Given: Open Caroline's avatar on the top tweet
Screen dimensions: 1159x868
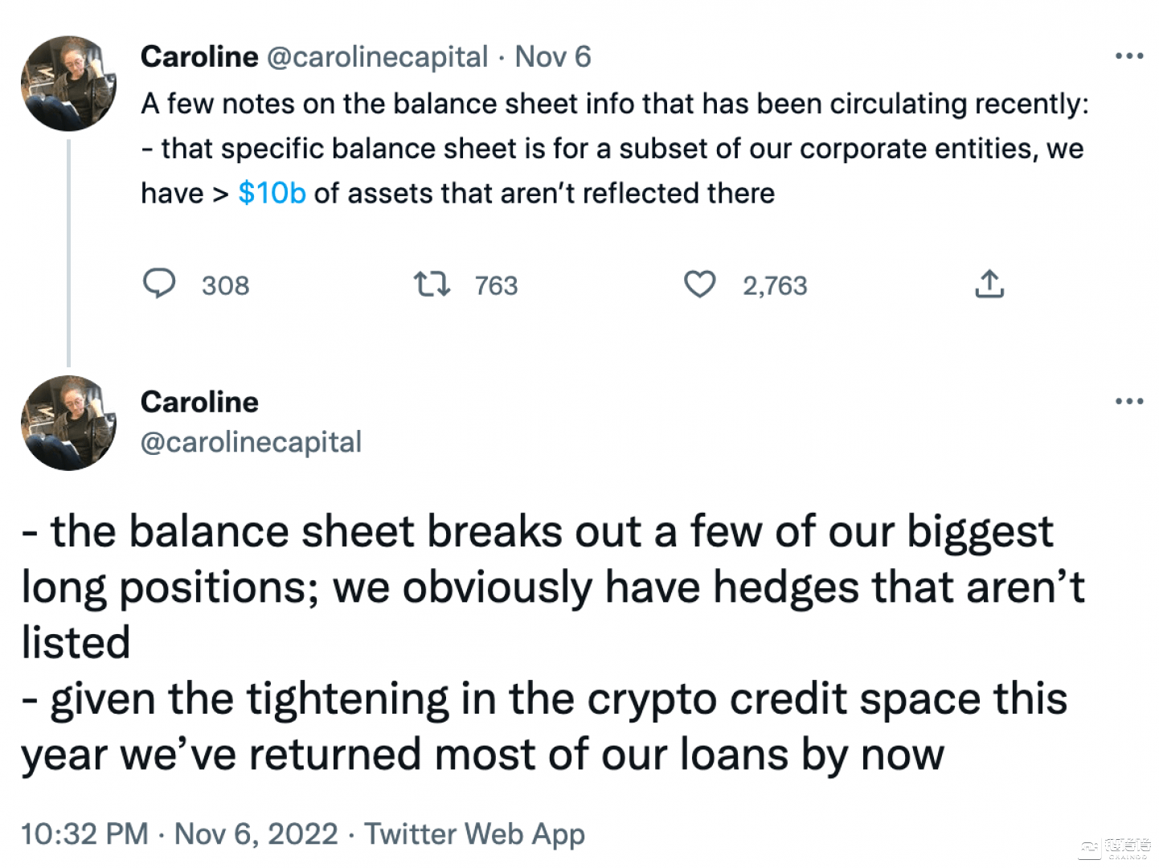Looking at the screenshot, I should pos(68,84).
